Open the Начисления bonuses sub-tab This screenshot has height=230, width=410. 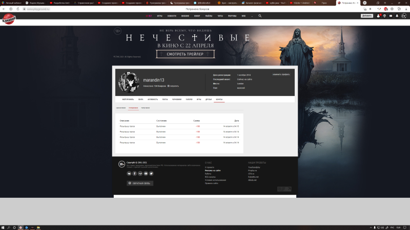coord(121,108)
